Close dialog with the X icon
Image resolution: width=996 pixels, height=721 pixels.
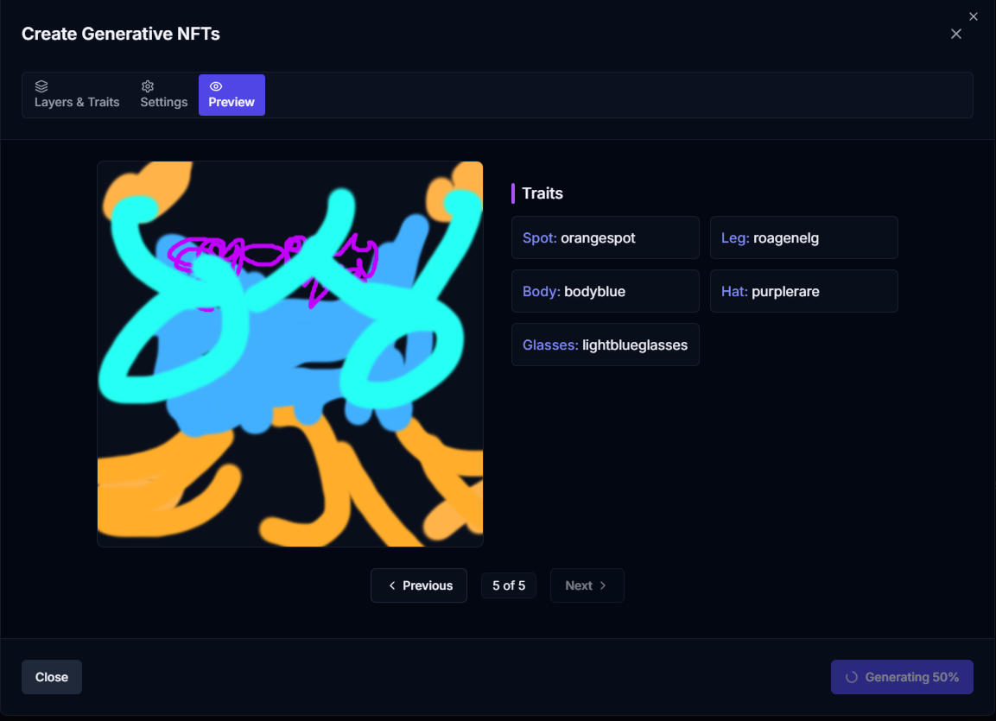tap(956, 34)
